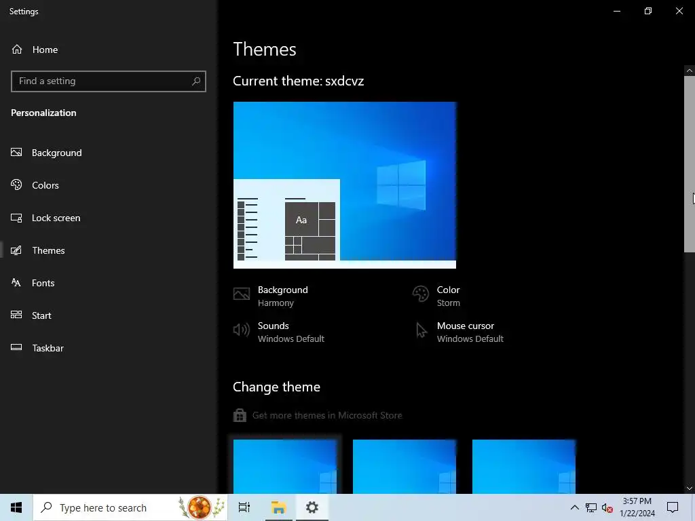
Task: Open the notification action center
Action: (673, 507)
